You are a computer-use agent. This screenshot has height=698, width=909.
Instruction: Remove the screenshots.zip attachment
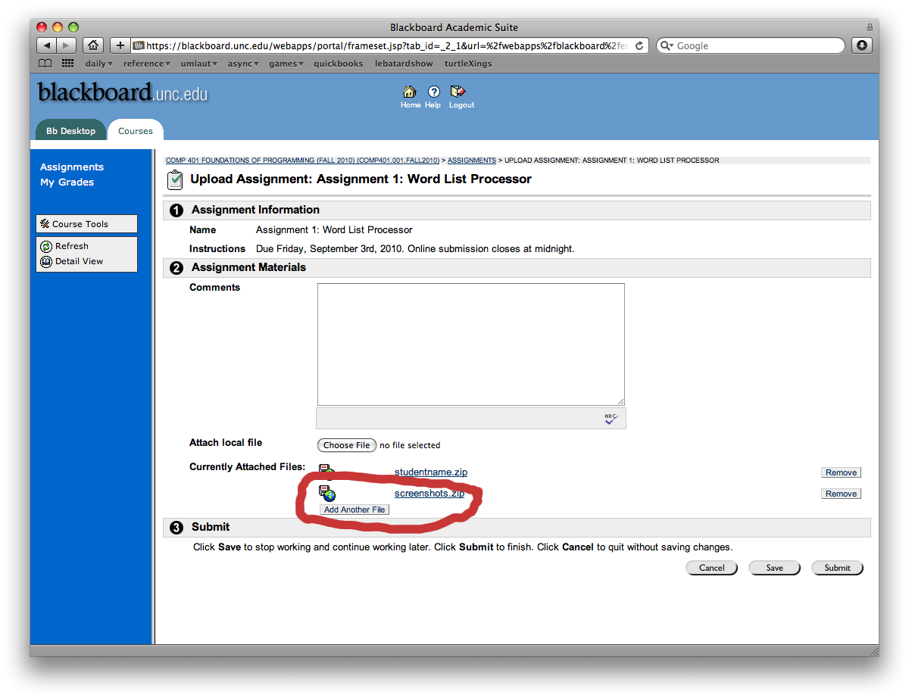tap(841, 494)
